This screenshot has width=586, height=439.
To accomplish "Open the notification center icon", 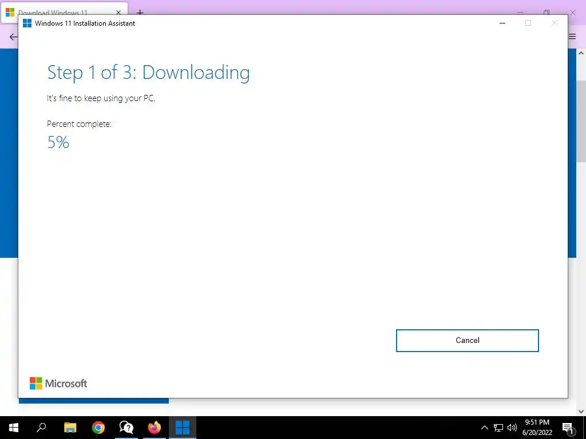I will (x=568, y=428).
